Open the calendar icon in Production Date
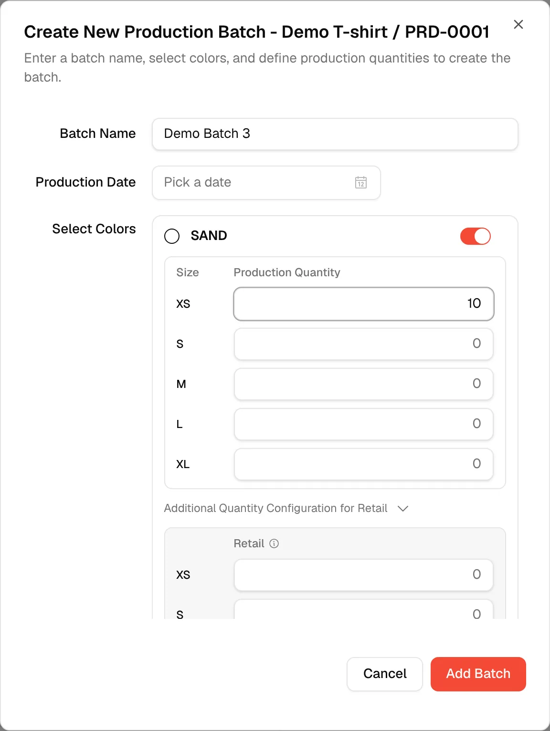Screen dimensions: 550x731 coord(361,182)
